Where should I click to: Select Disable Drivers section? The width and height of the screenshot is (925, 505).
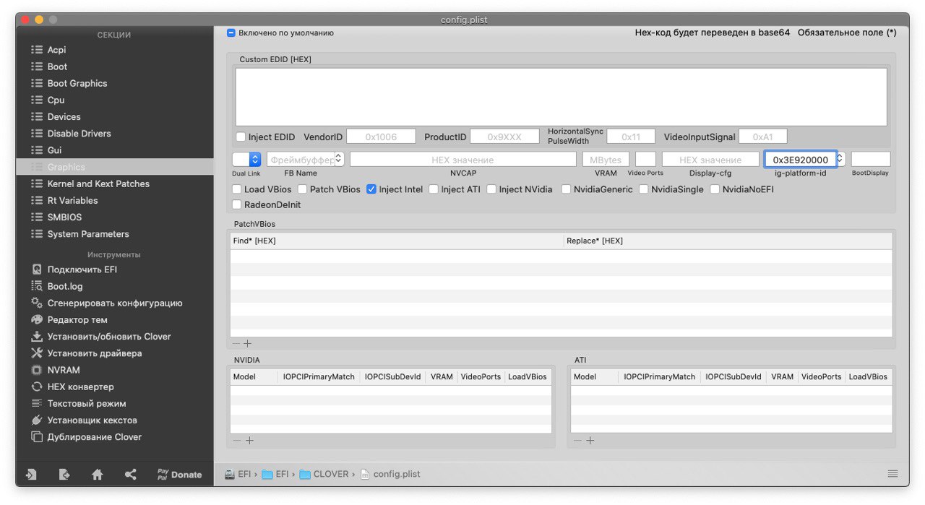[79, 133]
